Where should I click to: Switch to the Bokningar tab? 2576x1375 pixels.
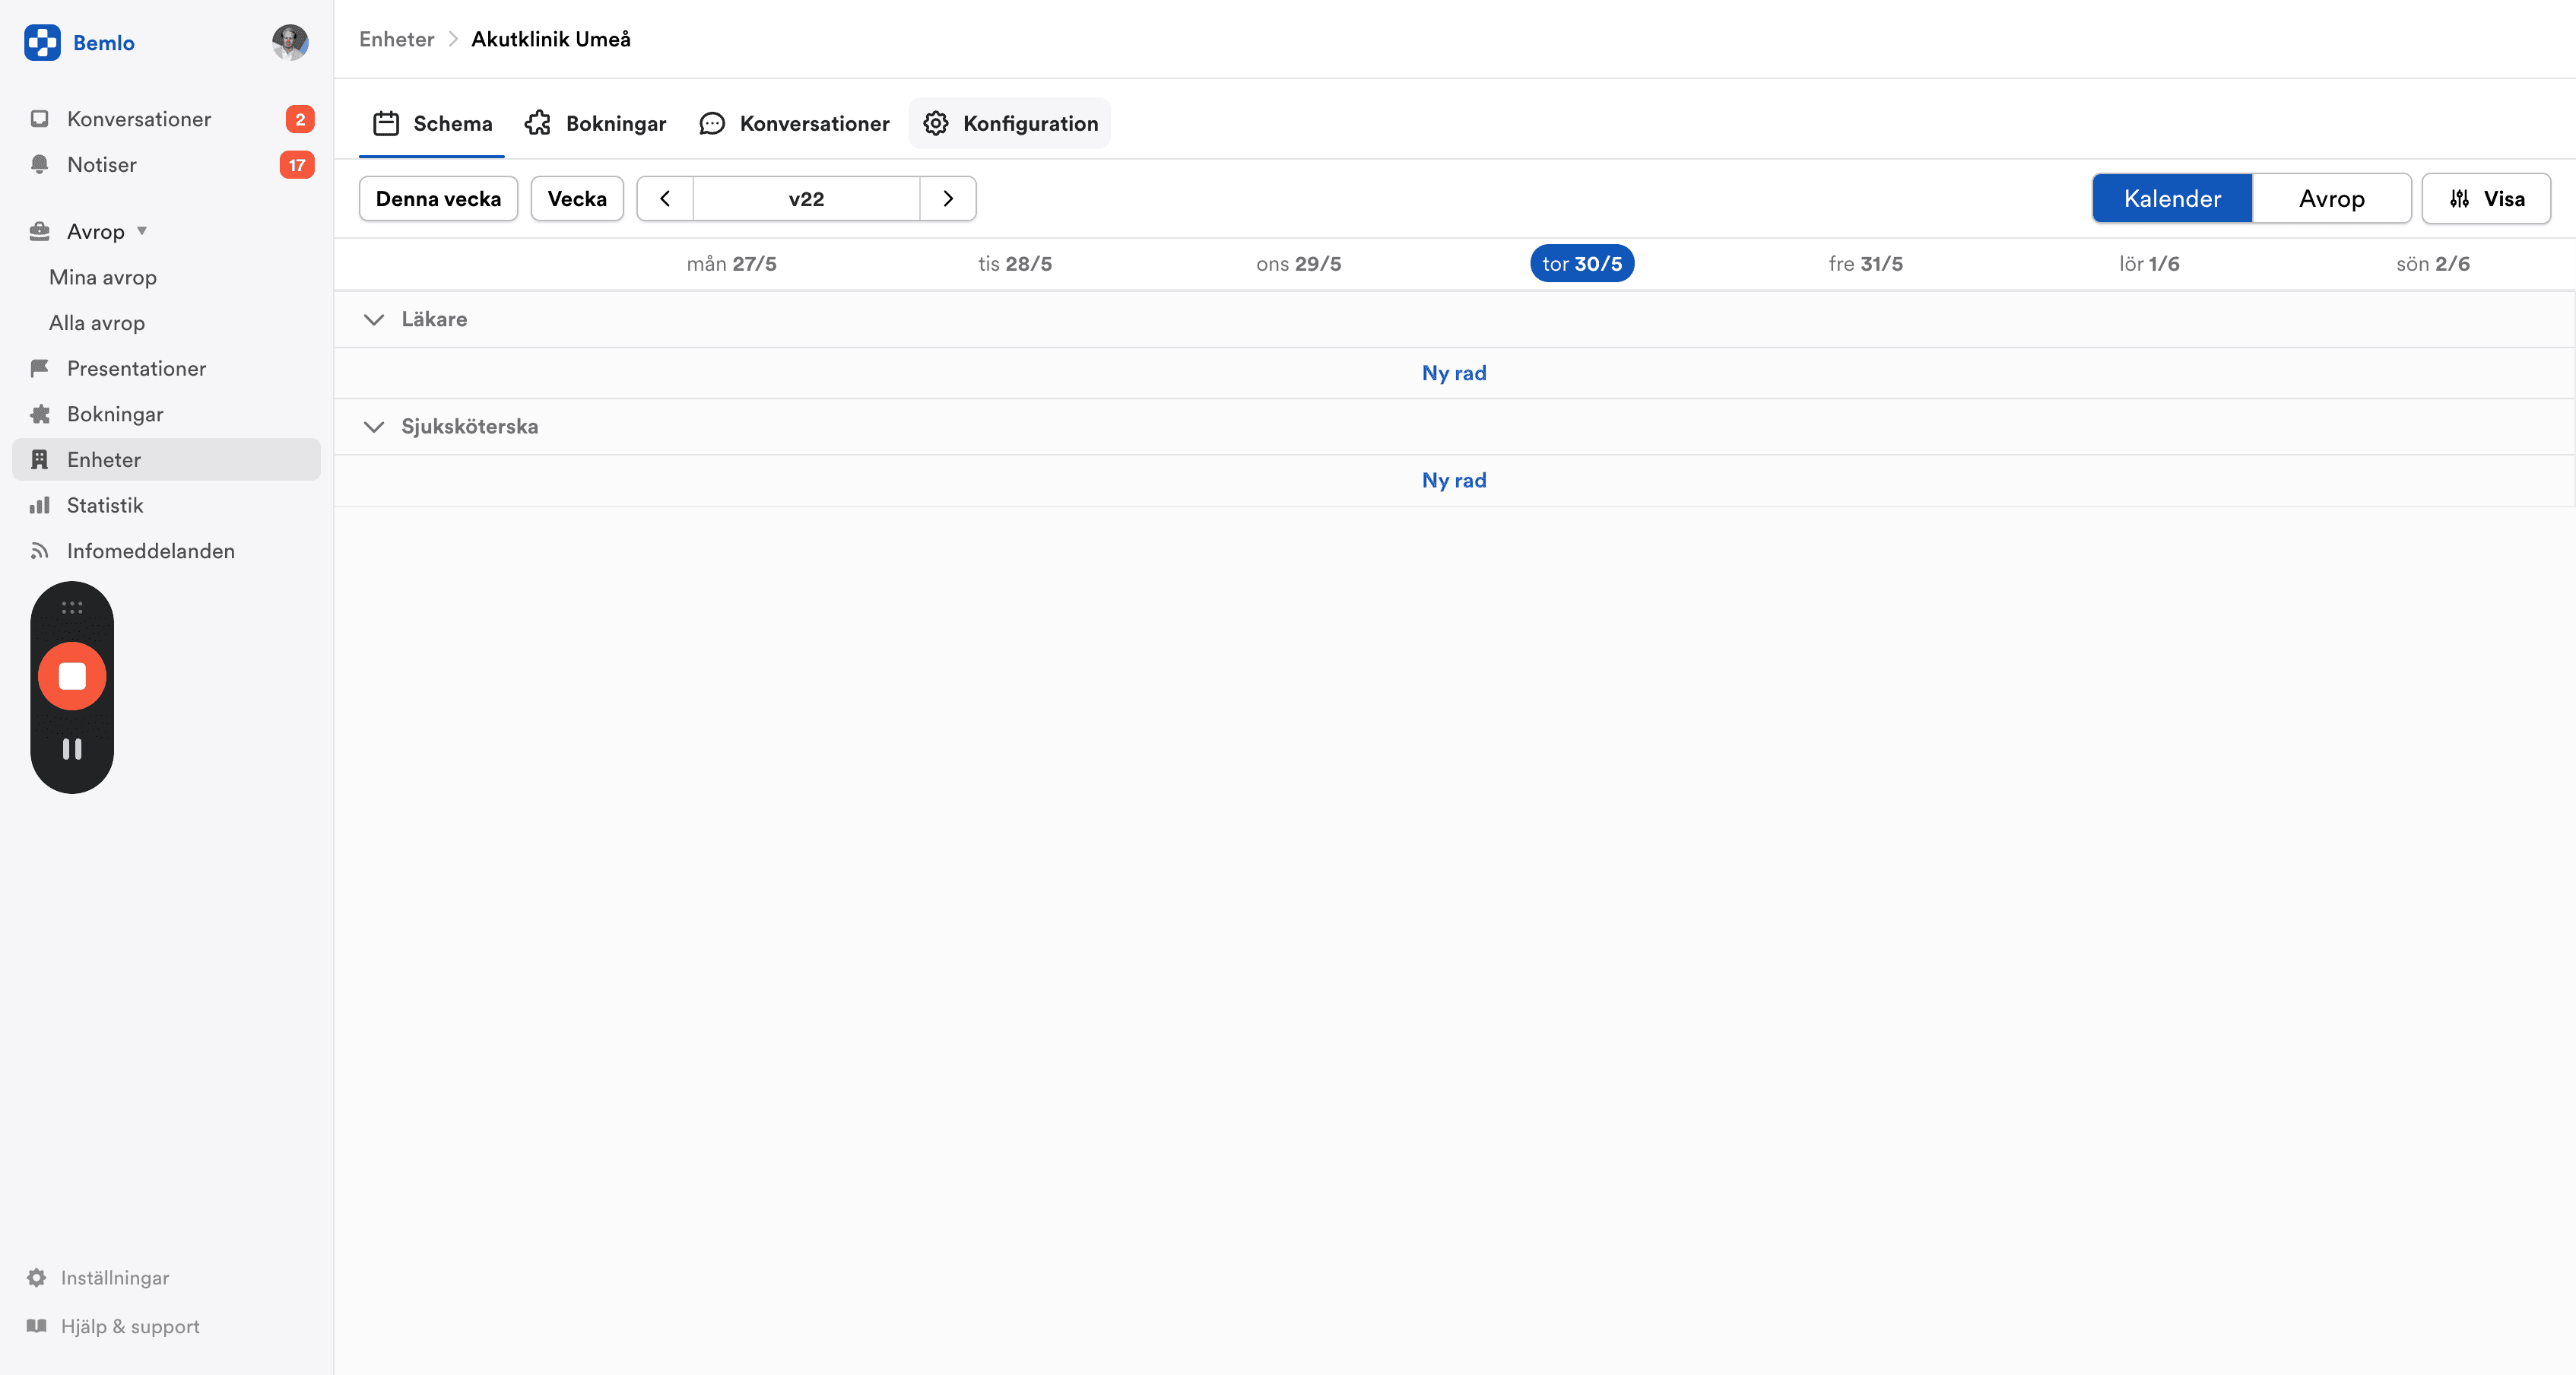(x=596, y=123)
